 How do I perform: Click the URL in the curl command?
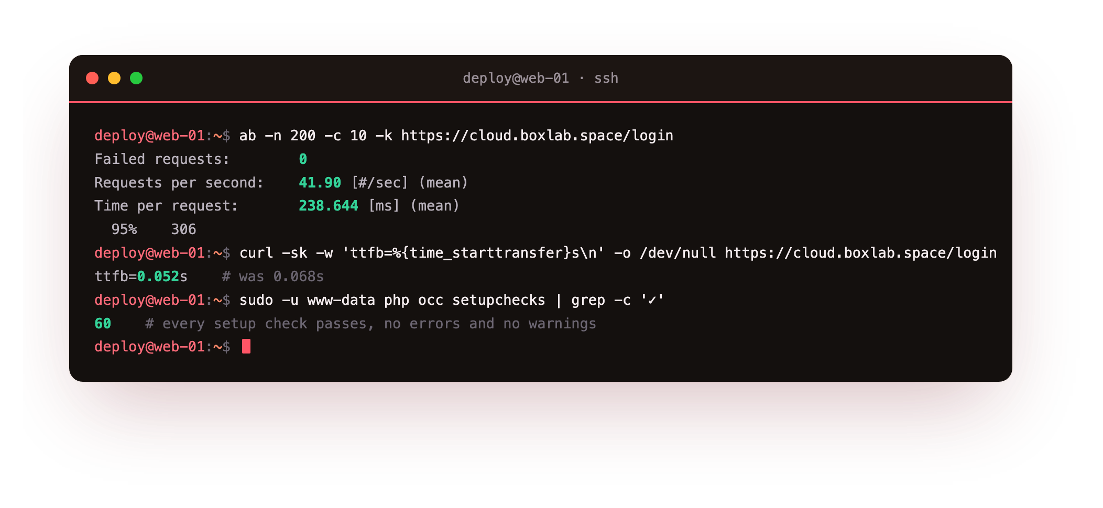(x=861, y=253)
